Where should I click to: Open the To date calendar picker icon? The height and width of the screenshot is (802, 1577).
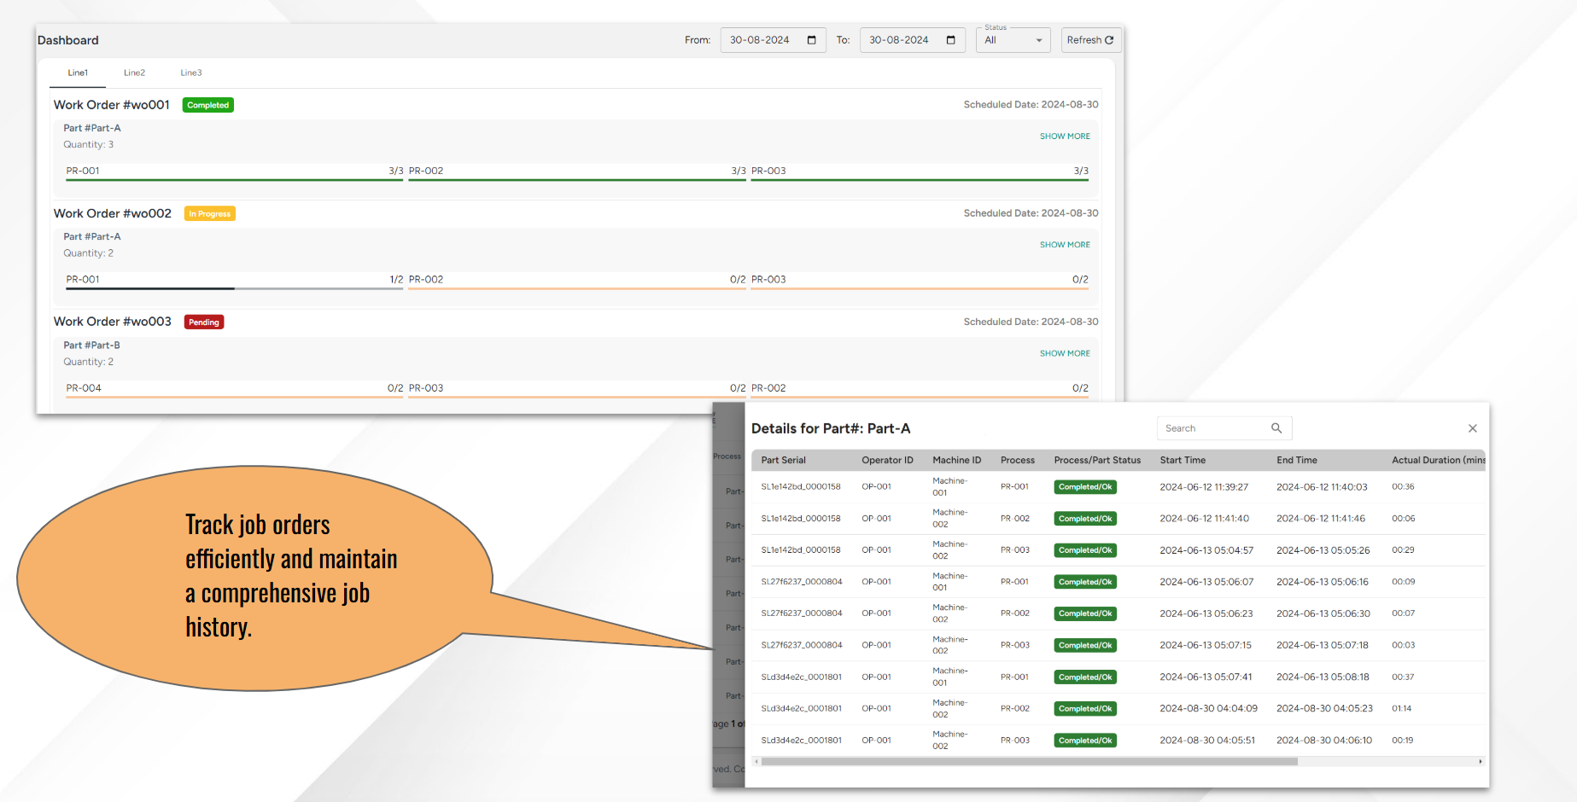coord(950,40)
